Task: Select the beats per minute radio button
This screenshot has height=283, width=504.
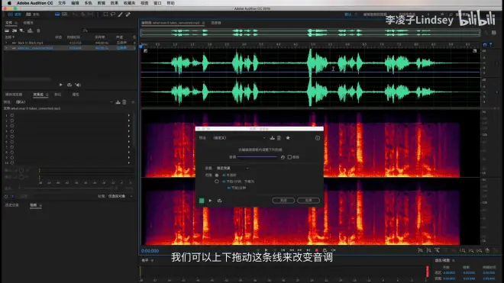Action: [x=217, y=182]
